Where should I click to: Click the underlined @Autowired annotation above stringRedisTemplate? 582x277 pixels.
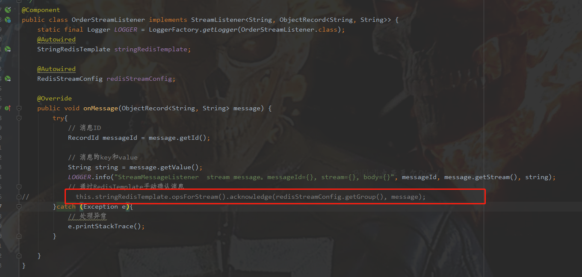pos(56,39)
